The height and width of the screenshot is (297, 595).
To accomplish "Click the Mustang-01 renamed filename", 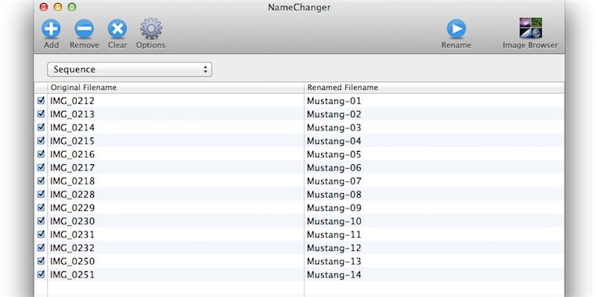I will click(334, 101).
